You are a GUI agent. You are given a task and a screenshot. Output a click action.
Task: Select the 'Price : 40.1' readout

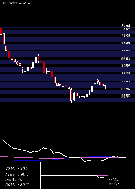pos(17,174)
